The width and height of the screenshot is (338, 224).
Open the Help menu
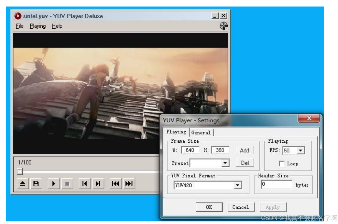[x=57, y=26]
